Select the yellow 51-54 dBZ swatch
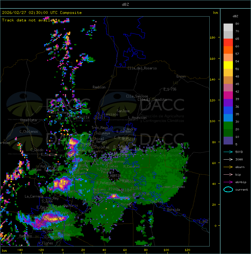 coord(228,65)
